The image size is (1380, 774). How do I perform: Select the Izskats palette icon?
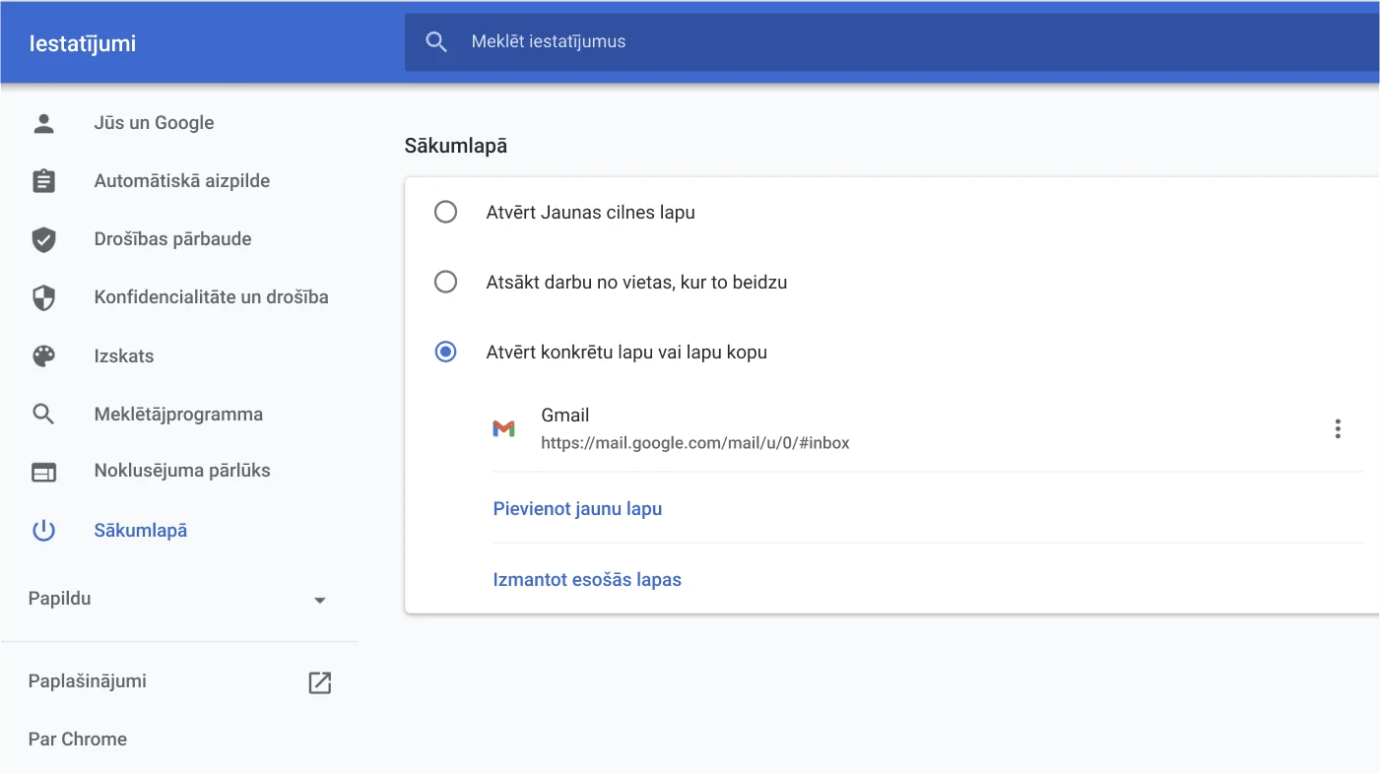point(43,355)
